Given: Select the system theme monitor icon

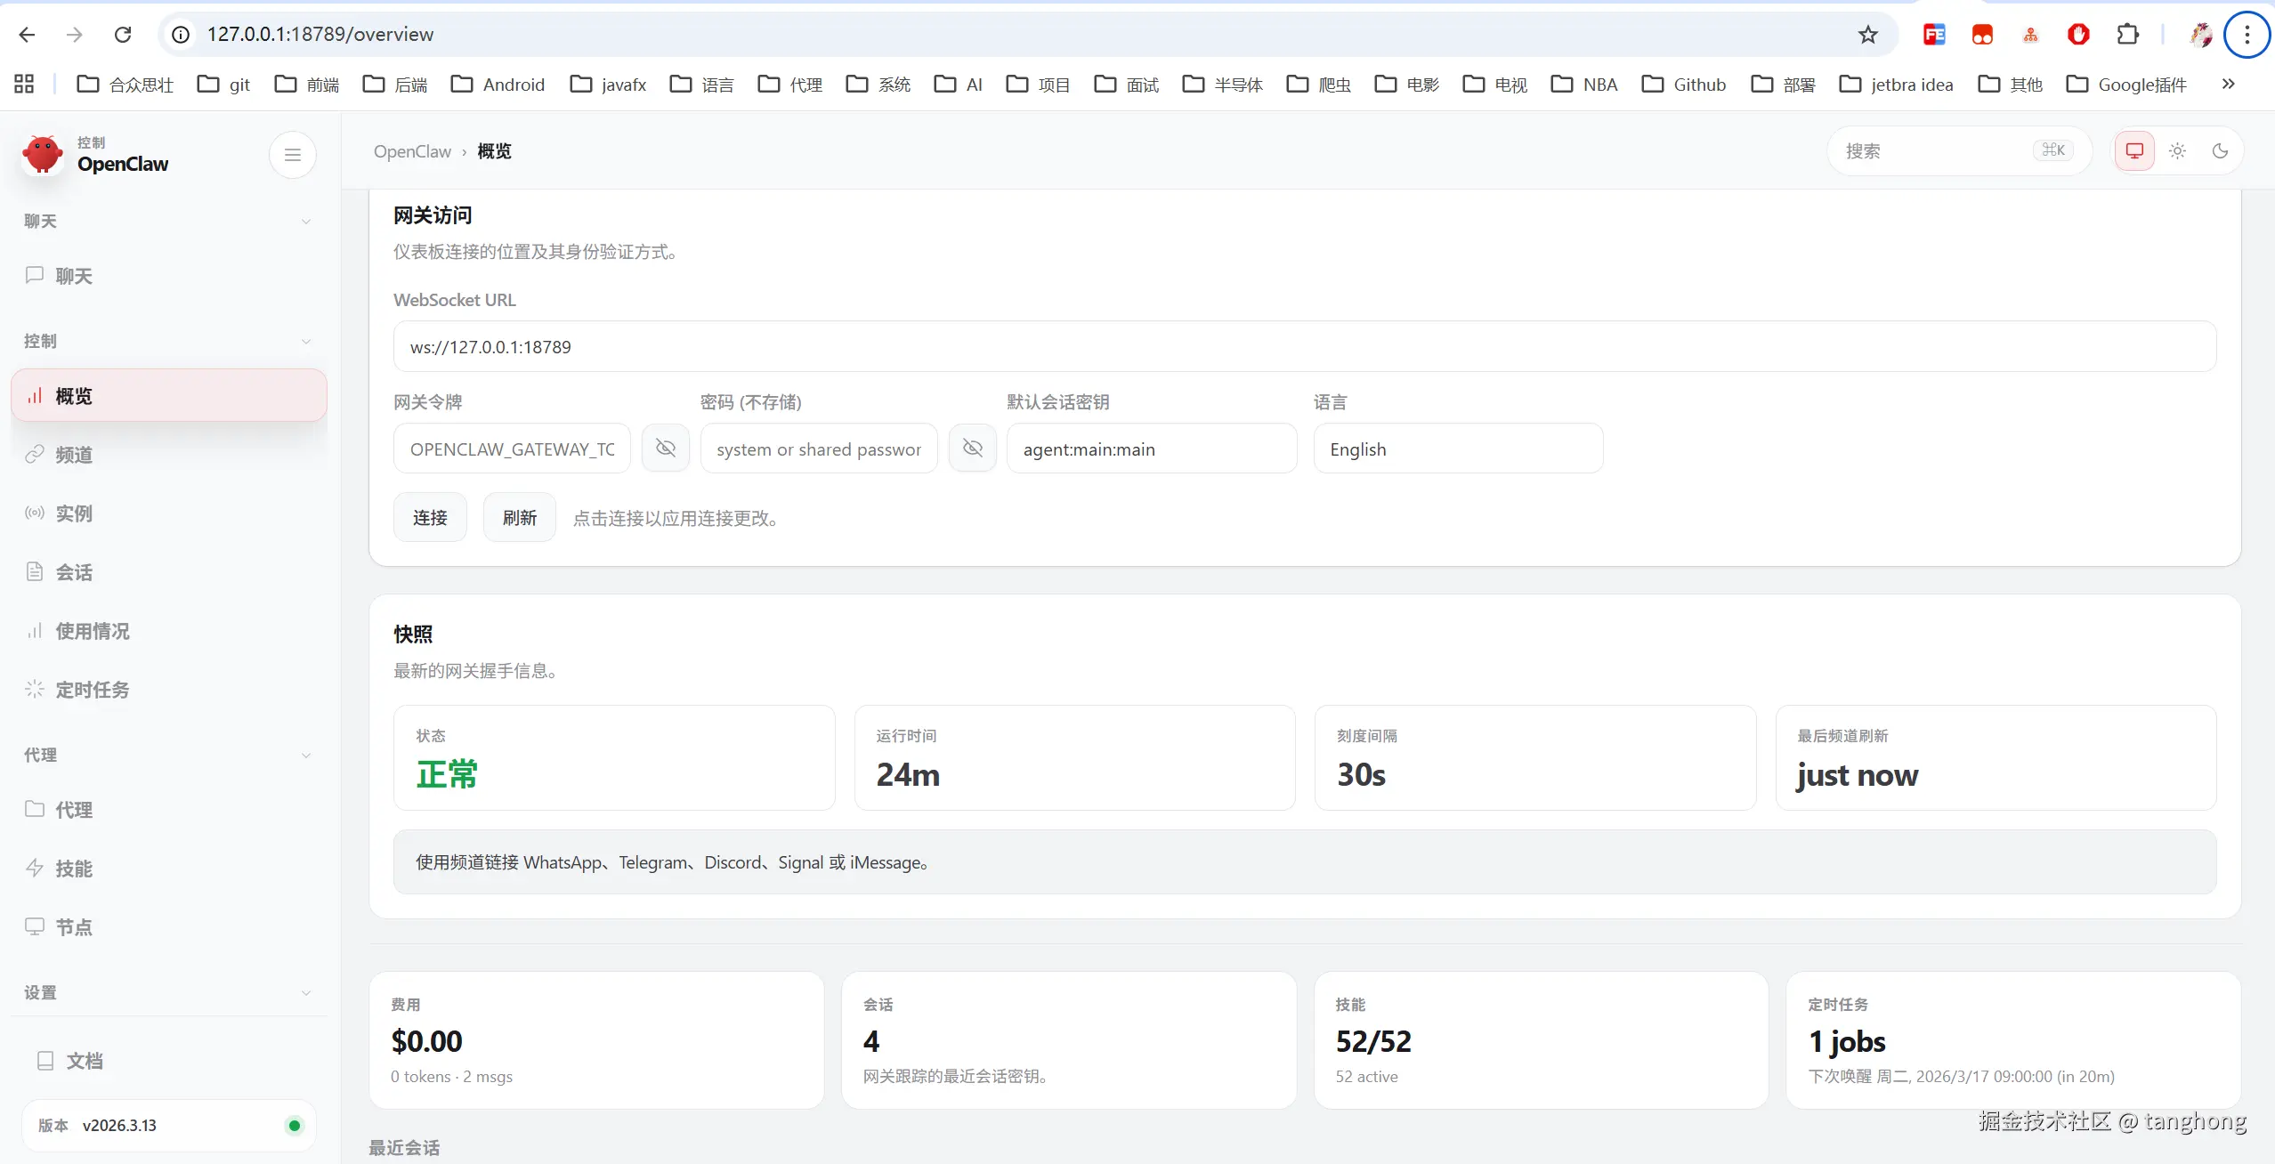Looking at the screenshot, I should 2134,151.
